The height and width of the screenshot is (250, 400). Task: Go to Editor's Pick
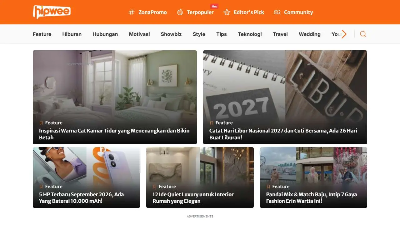pyautogui.click(x=249, y=12)
